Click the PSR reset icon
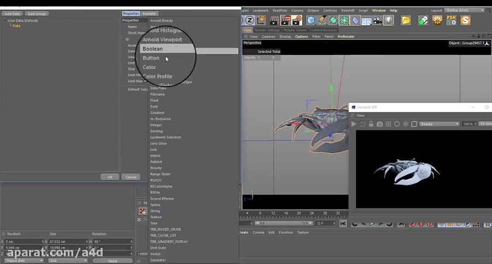Screen dimensions: 492x264 451,21
